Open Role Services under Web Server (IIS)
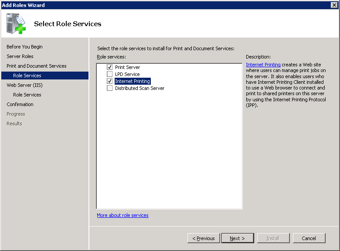 (x=27, y=95)
